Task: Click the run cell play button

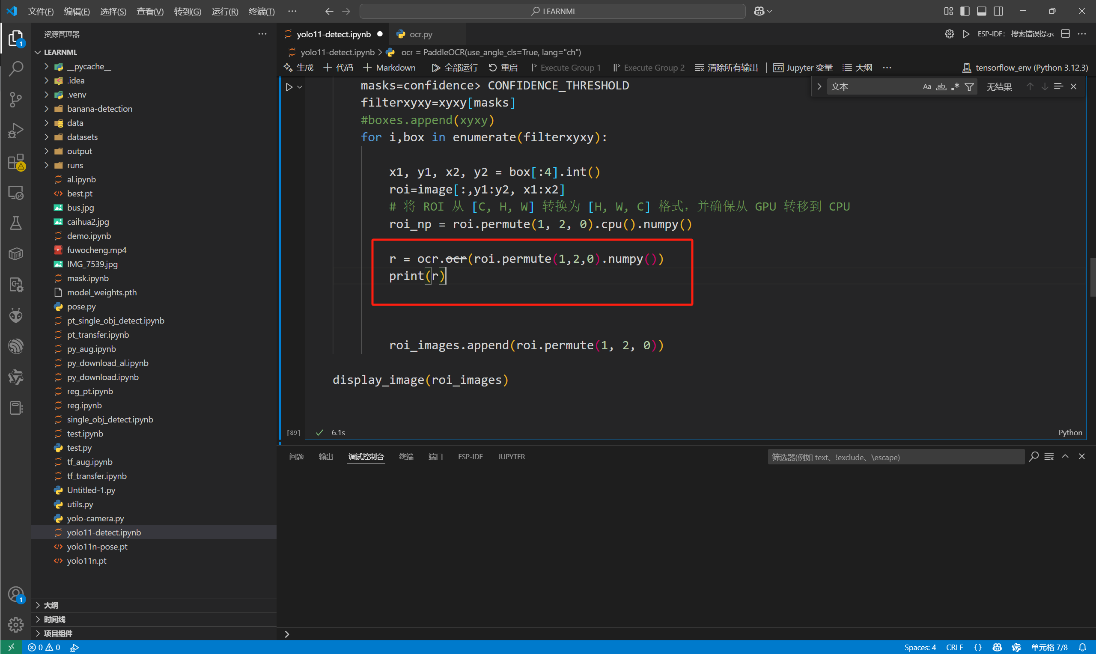Action: (x=289, y=87)
